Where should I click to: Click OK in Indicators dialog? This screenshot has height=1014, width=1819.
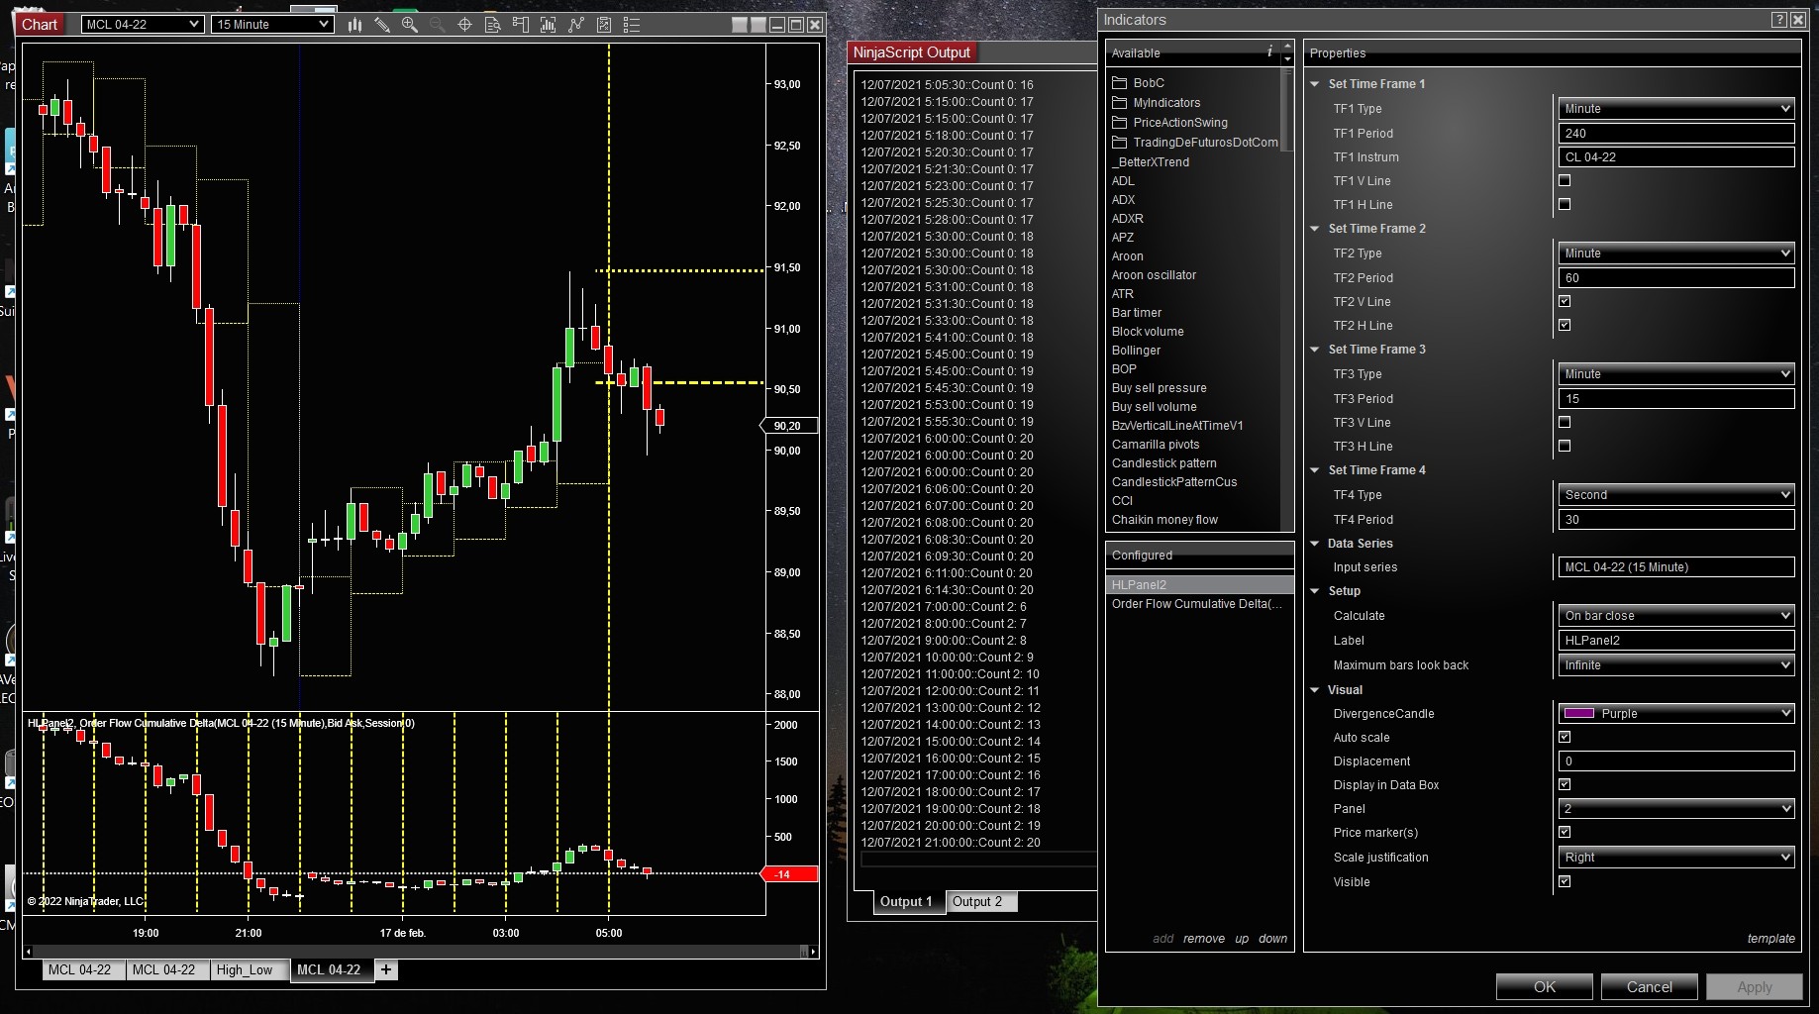[x=1545, y=987]
